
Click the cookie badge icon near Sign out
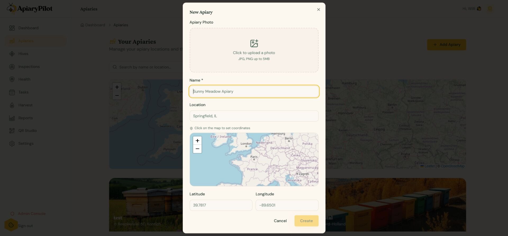(11, 225)
